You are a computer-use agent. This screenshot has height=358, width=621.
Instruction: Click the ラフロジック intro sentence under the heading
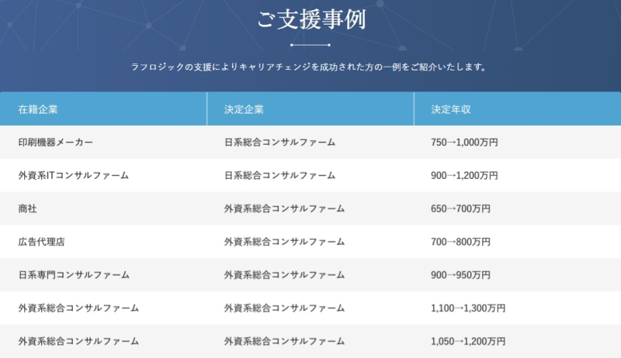tap(310, 67)
